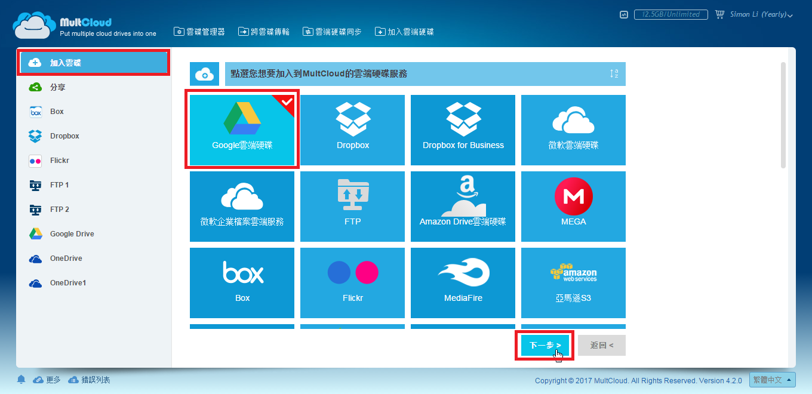812x394 pixels.
Task: Switch to 跨雲碟傳輸 in the top menu
Action: click(x=263, y=31)
